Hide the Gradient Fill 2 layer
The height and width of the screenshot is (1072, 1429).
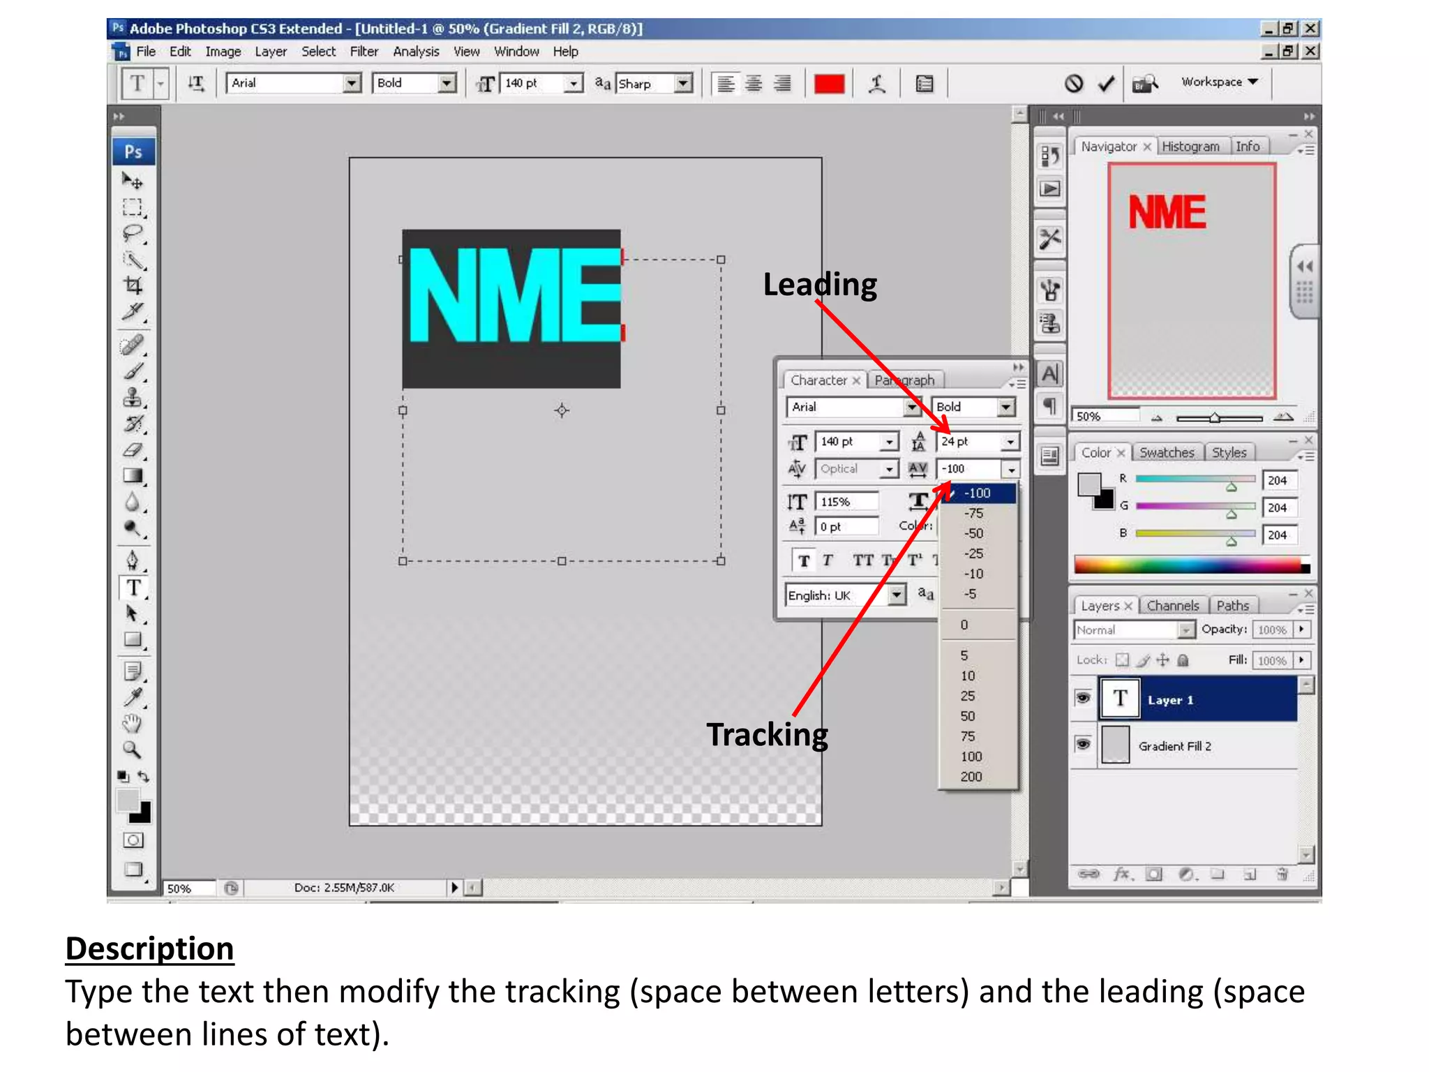[x=1083, y=744]
